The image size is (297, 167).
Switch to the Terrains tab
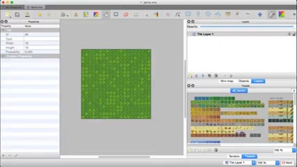(x=234, y=156)
